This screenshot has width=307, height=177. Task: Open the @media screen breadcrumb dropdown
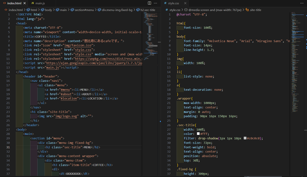tap(213, 10)
